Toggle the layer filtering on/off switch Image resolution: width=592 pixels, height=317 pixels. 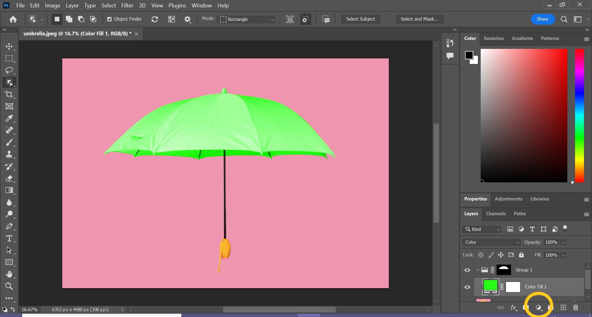[565, 228]
